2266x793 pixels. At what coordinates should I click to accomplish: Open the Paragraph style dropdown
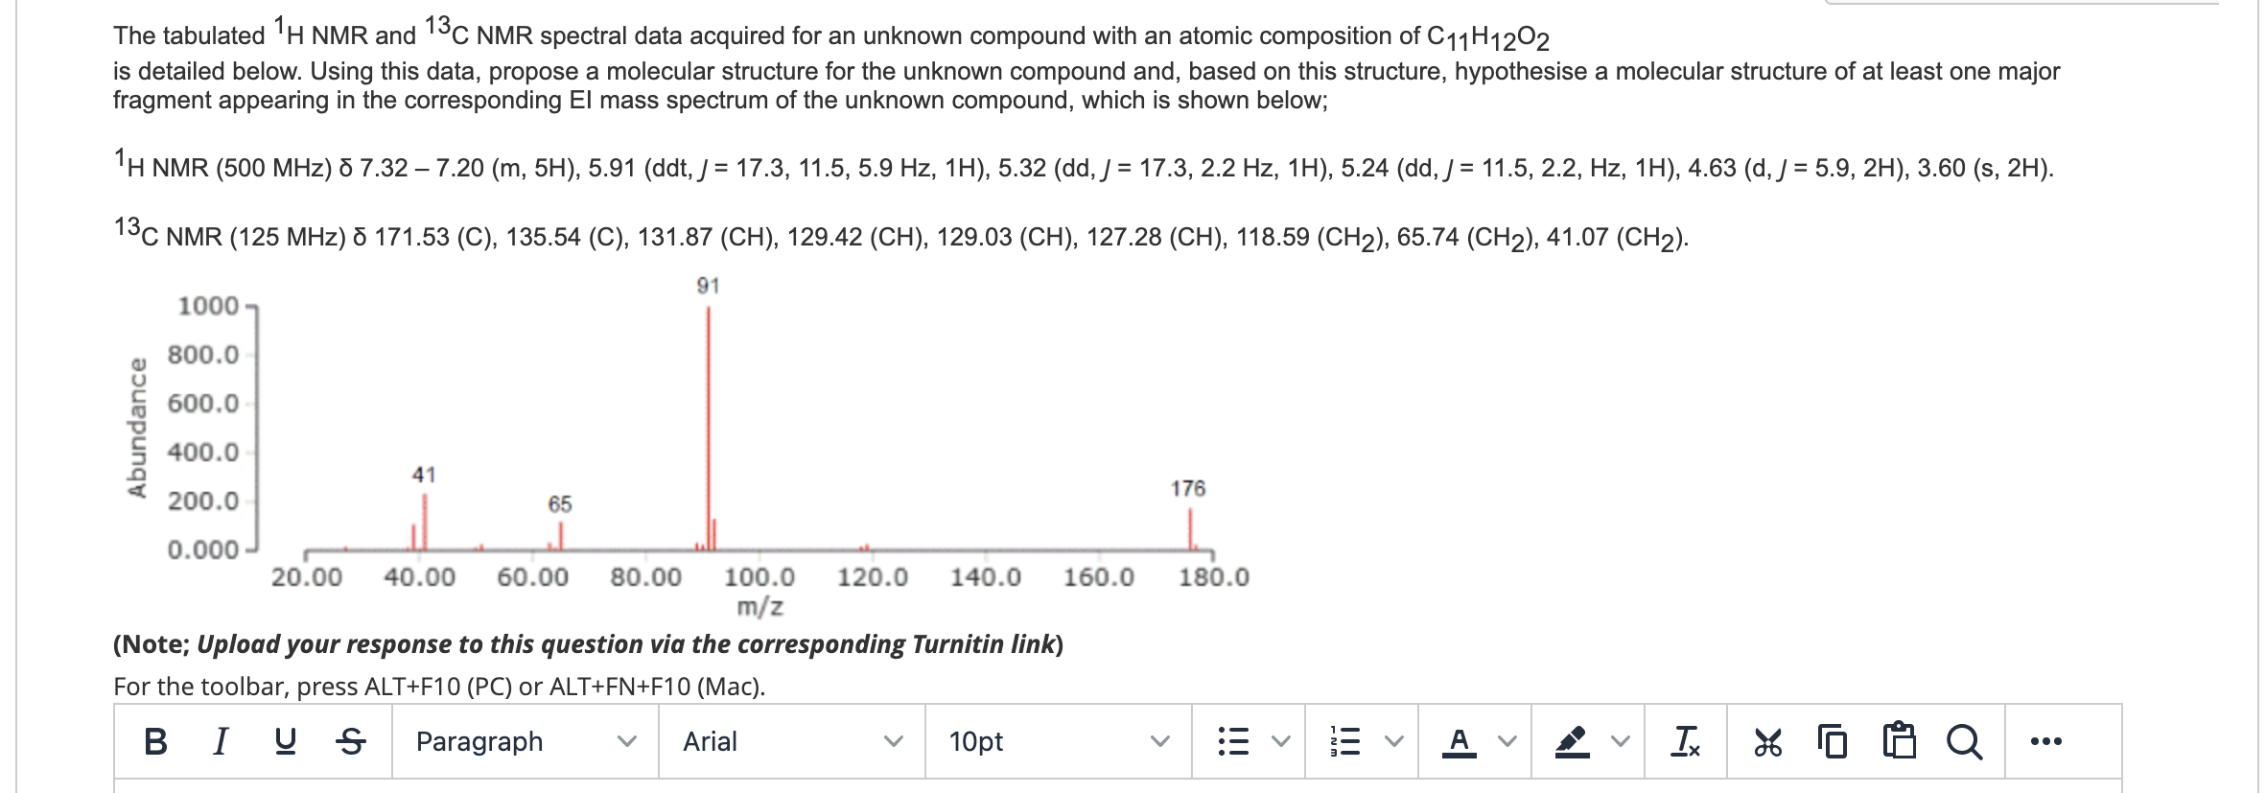518,742
